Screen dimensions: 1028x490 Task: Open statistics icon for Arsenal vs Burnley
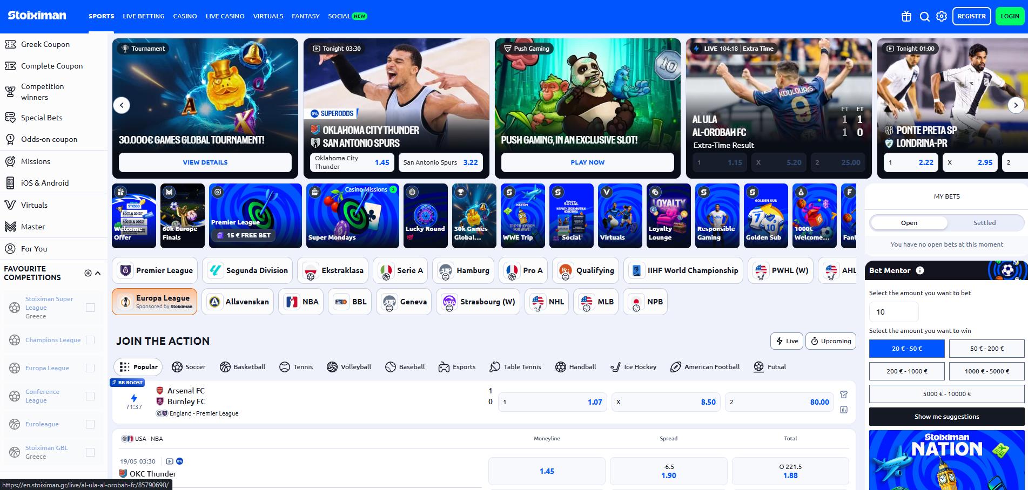pos(844,410)
